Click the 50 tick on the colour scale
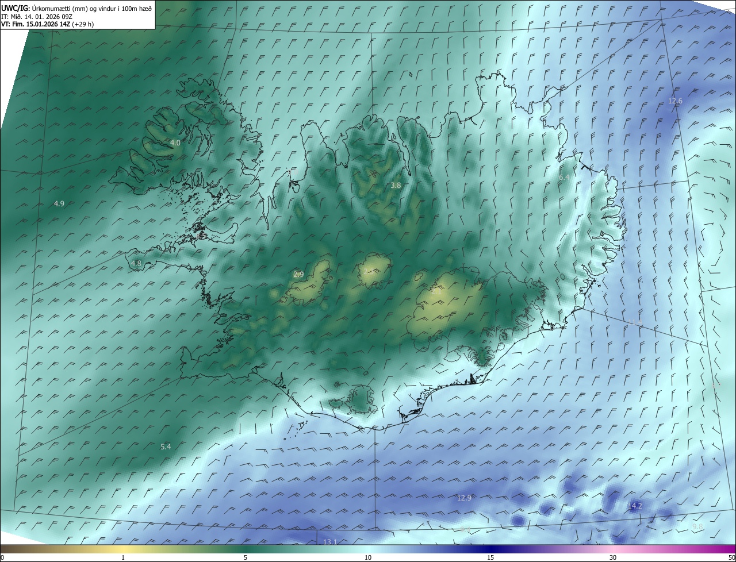The height and width of the screenshot is (562, 736). [731, 557]
